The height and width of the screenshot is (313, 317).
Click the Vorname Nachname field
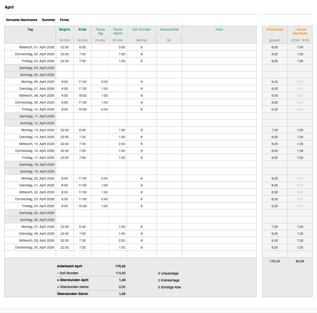21,20
